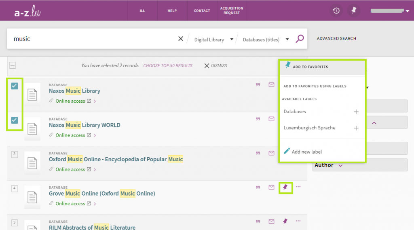Click Oxford Music Online document thumbnail
The width and height of the screenshot is (414, 230).
pyautogui.click(x=32, y=163)
